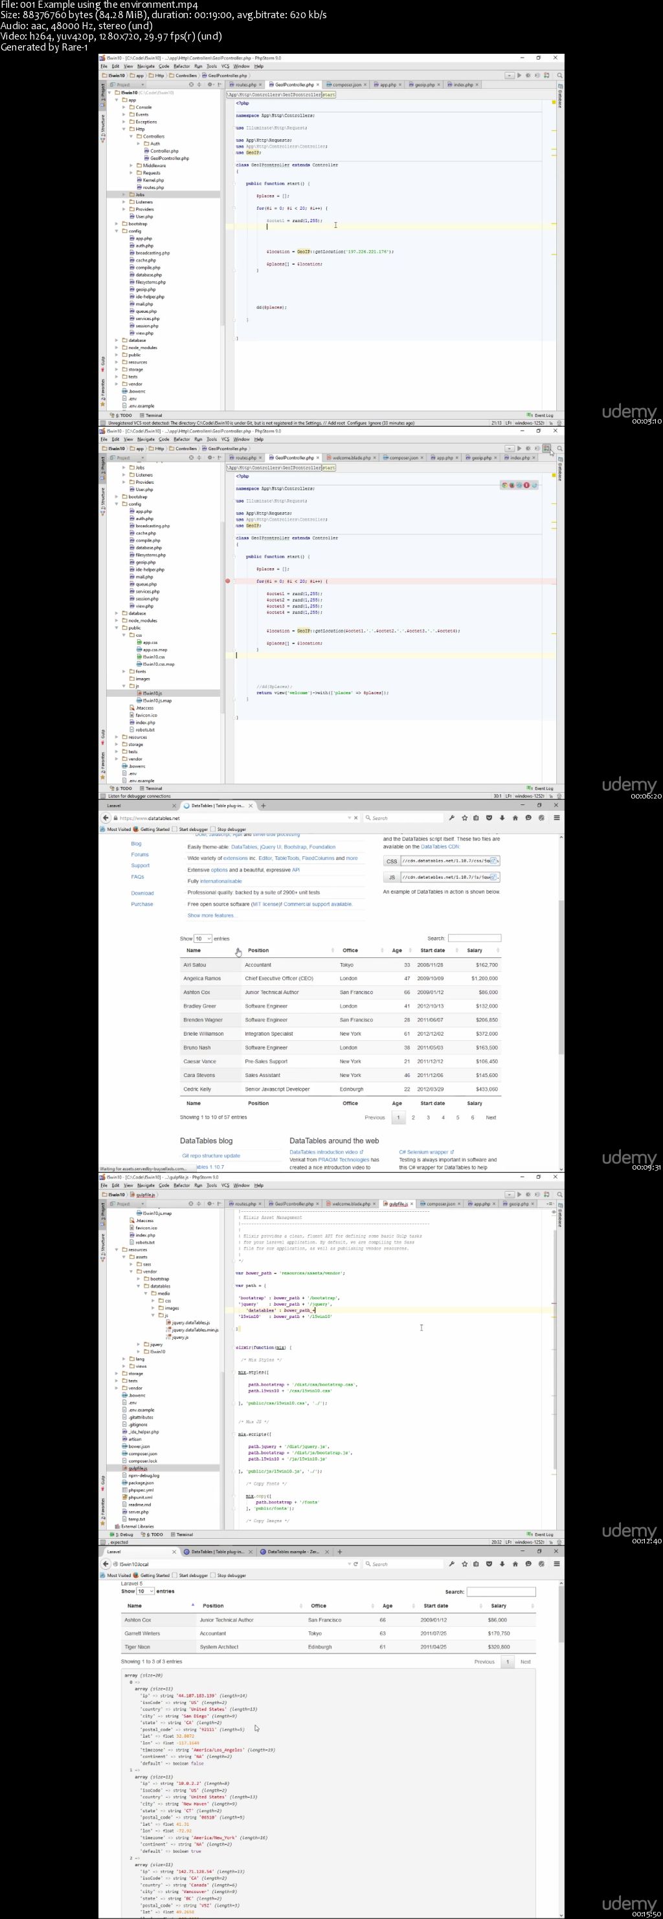Focus table Search field on l5win10.local page
Viewport: 663px width, 1919px height.
501,1591
